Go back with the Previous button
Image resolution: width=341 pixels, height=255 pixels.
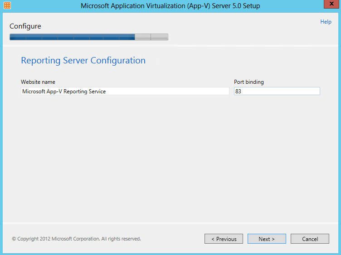click(x=224, y=239)
